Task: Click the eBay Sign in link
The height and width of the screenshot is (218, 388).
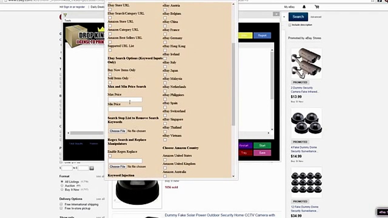Action: (x=68, y=7)
